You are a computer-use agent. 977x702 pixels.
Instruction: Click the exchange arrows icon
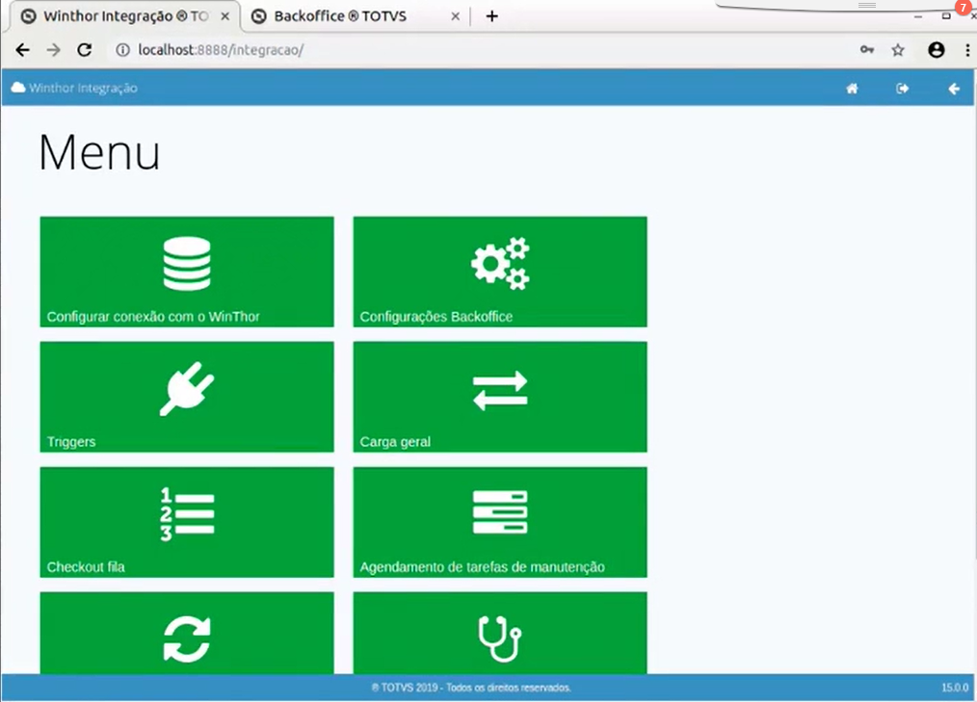(500, 391)
